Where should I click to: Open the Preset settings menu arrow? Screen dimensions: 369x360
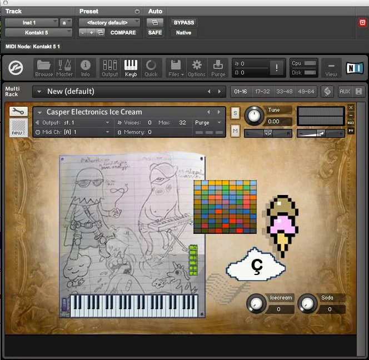click(x=137, y=11)
